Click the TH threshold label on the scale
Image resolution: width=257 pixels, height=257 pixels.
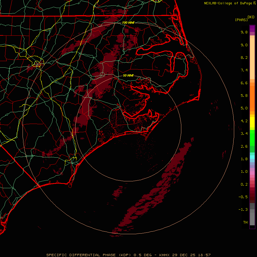point(245,222)
